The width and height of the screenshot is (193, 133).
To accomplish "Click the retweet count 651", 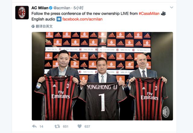I will tap(65, 126).
